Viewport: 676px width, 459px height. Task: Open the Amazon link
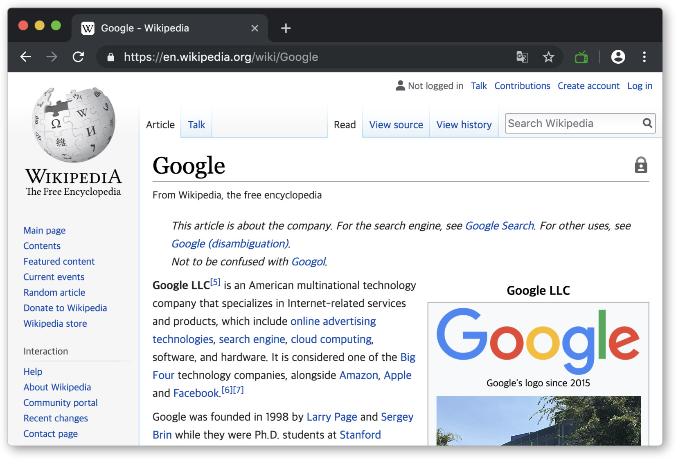pos(358,375)
